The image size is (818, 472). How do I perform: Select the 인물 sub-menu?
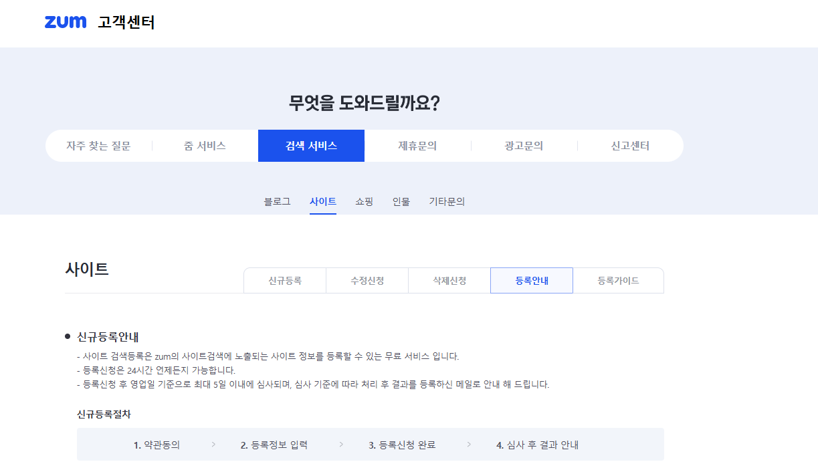[401, 201]
